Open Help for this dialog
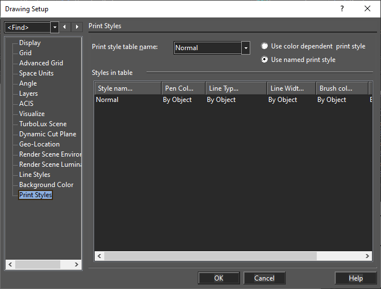The height and width of the screenshot is (289, 381). (356, 278)
